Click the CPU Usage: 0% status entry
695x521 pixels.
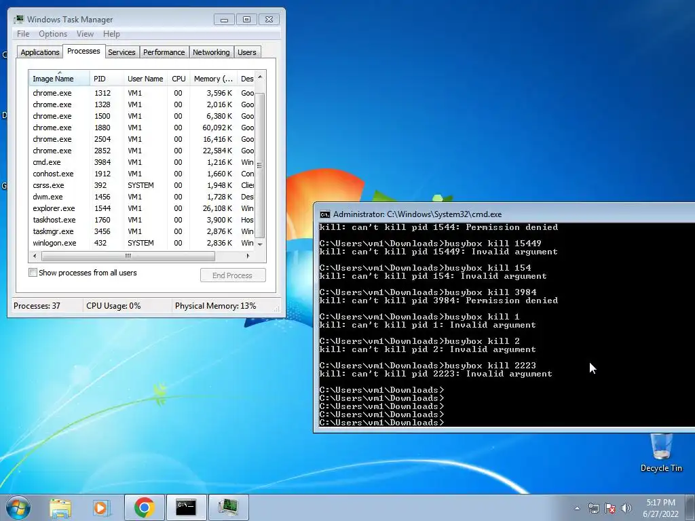(128, 306)
